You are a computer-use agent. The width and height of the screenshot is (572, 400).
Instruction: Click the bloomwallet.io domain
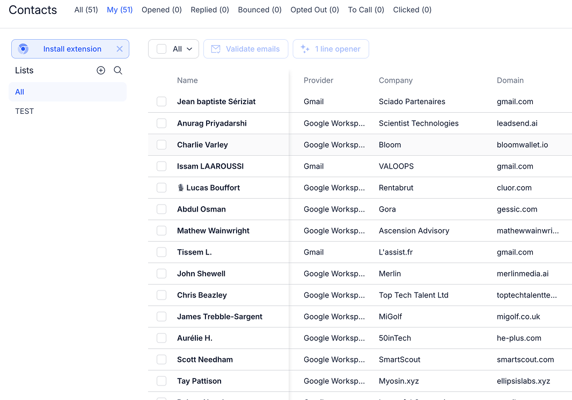pyautogui.click(x=523, y=145)
